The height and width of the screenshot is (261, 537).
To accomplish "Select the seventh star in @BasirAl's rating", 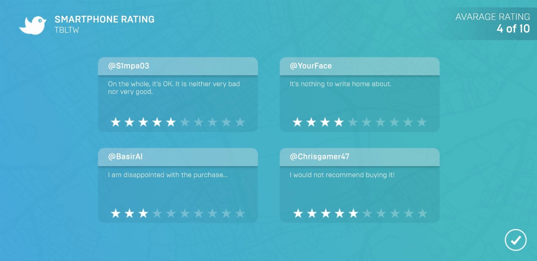I will click(x=199, y=213).
